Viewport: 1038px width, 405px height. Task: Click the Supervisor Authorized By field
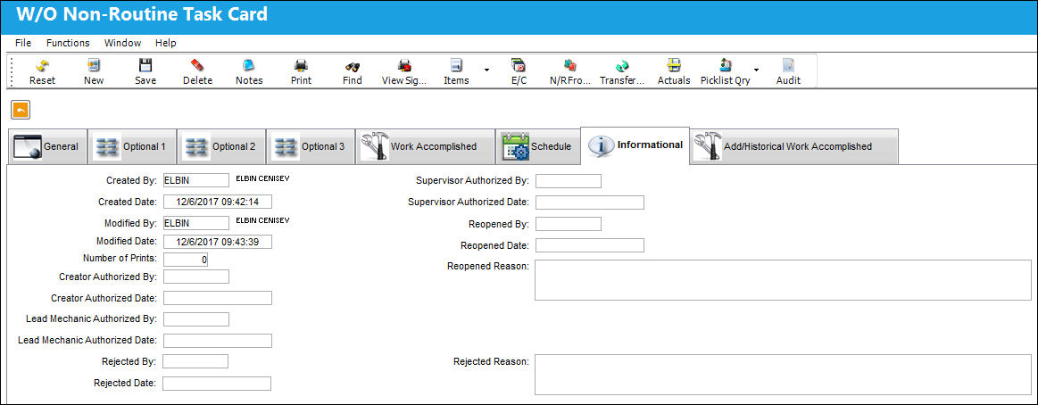click(569, 181)
